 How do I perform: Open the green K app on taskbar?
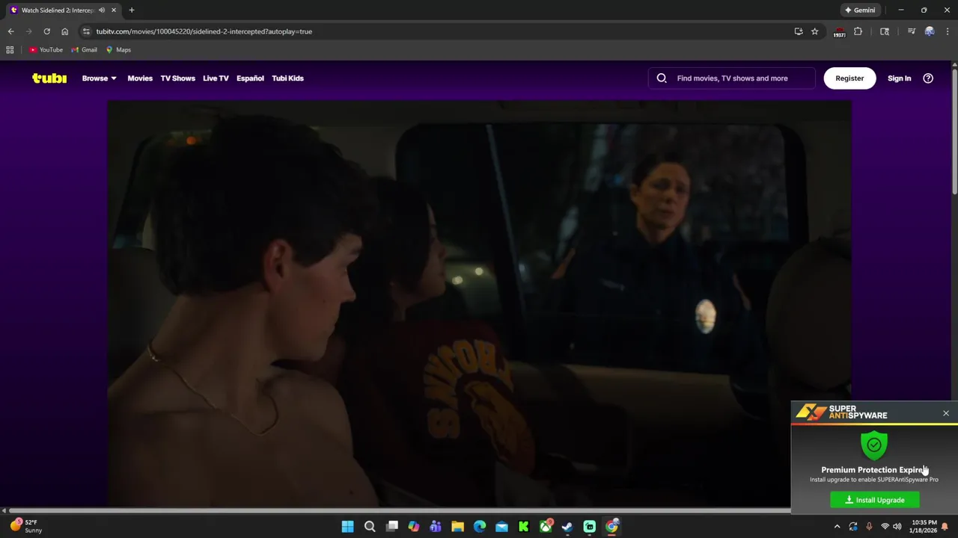coord(524,527)
